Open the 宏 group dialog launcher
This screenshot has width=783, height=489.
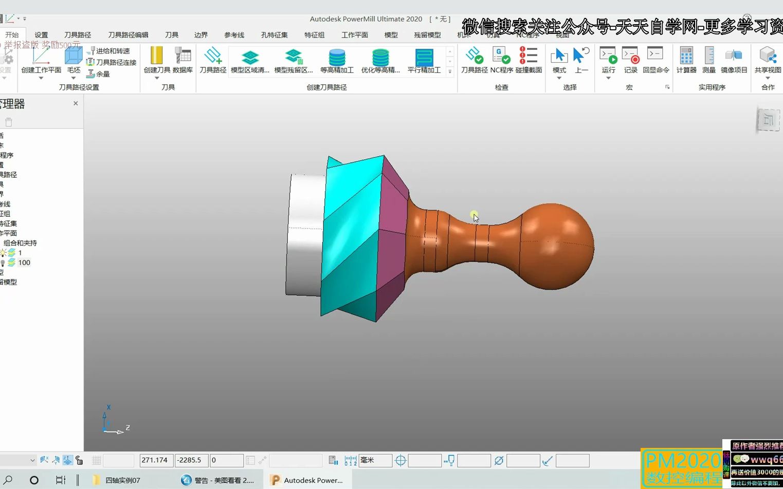click(667, 87)
